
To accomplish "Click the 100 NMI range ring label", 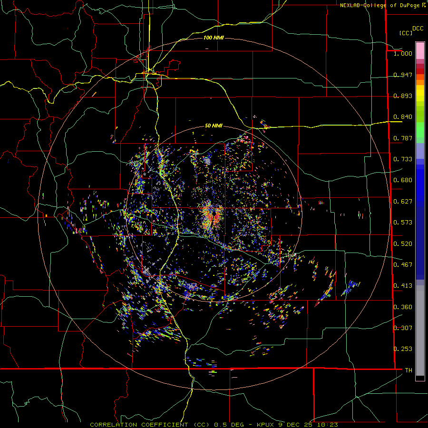I will [x=214, y=38].
